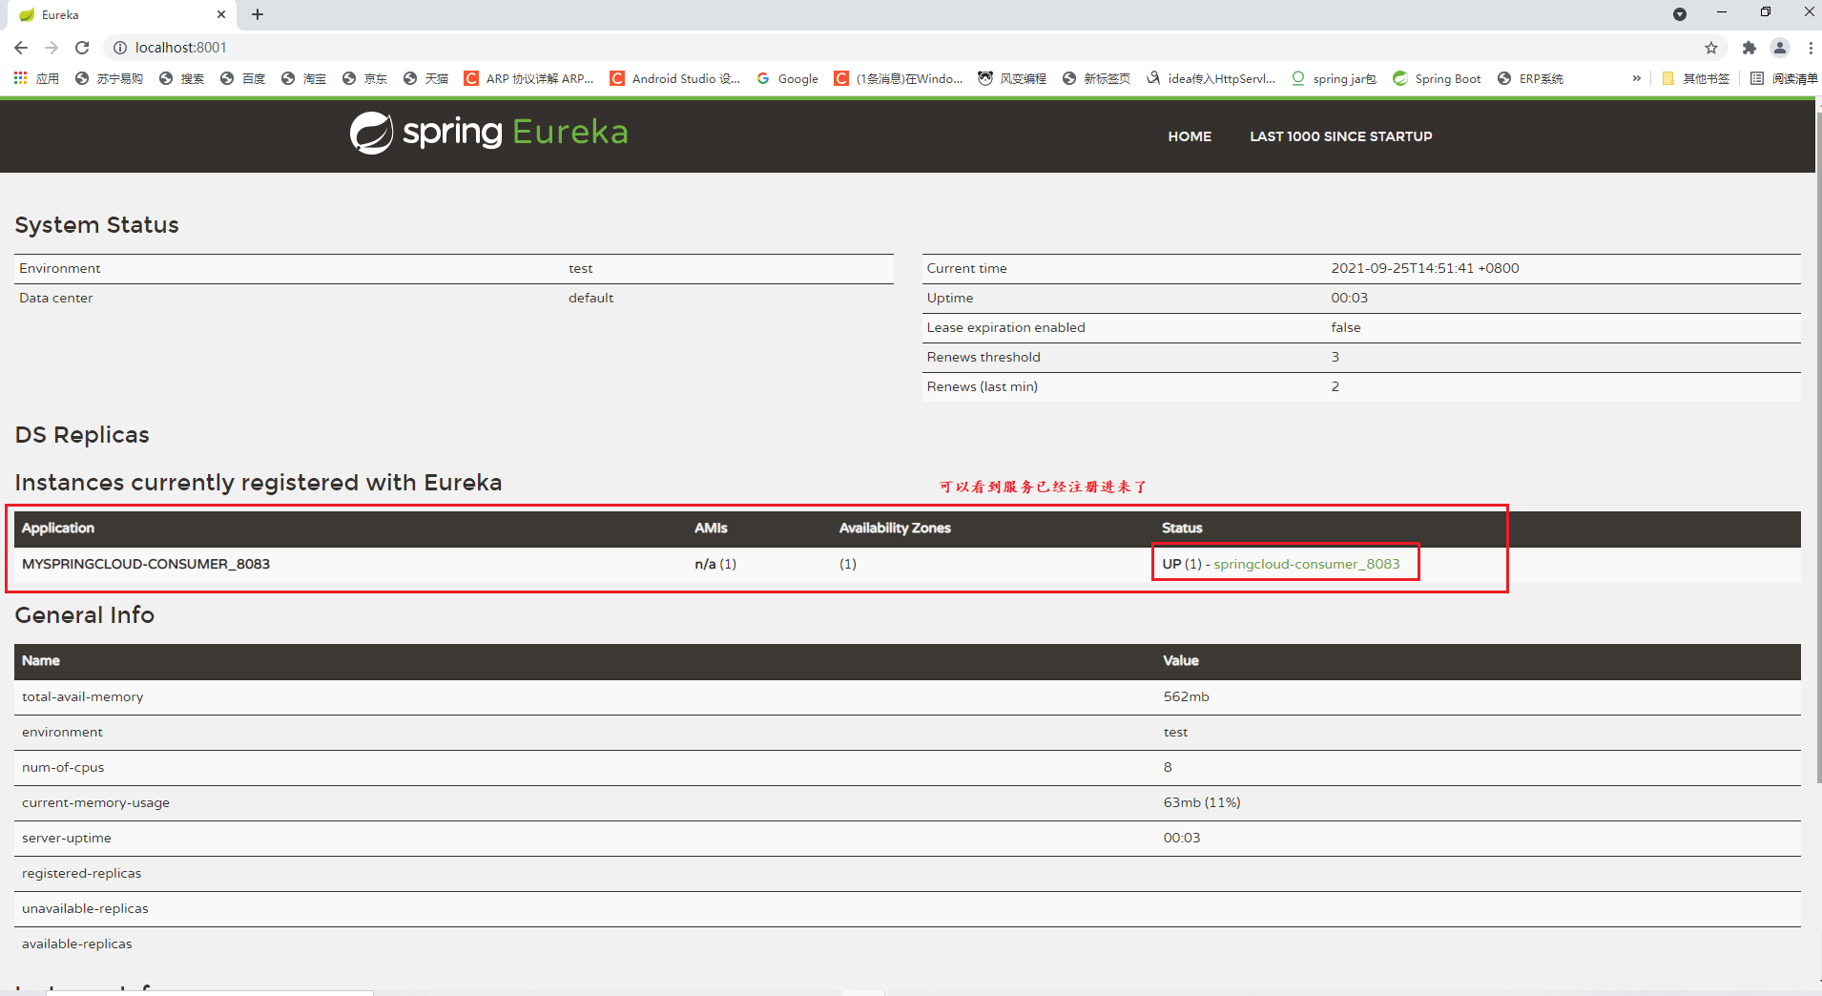This screenshot has width=1822, height=996.
Task: Open the 天猫 bookmark
Action: point(425,78)
